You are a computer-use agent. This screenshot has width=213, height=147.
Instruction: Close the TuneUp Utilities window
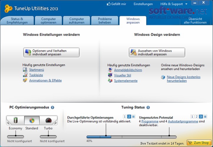pos(203,3)
